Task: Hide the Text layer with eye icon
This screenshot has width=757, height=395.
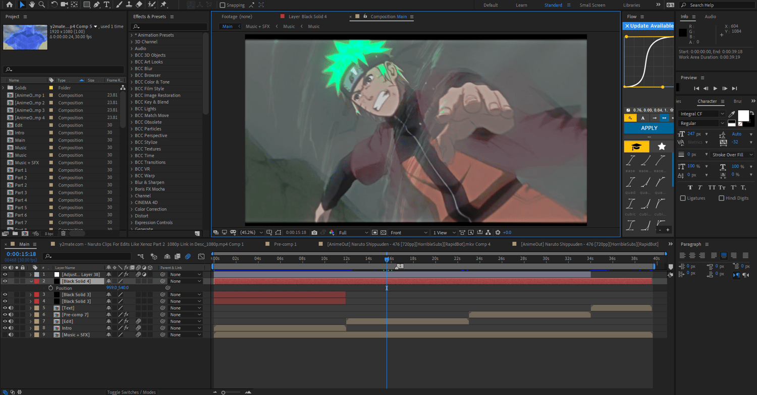Action: 5,308
